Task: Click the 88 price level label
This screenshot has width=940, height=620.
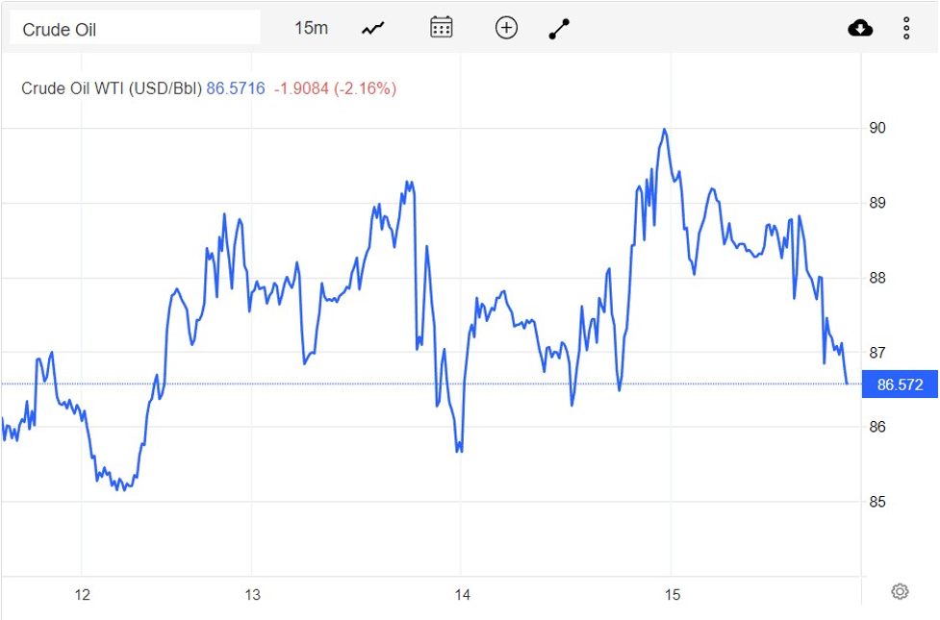Action: pos(877,278)
